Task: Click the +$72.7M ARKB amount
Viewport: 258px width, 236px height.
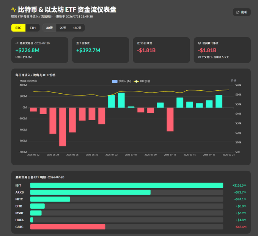Action: (240, 192)
